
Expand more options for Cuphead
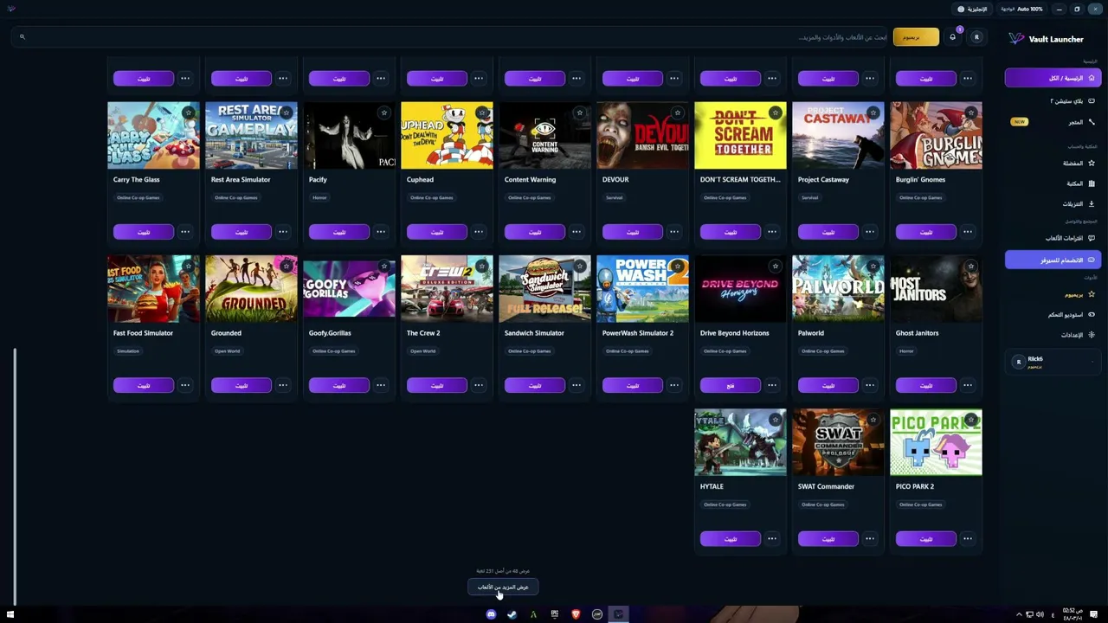pyautogui.click(x=479, y=232)
